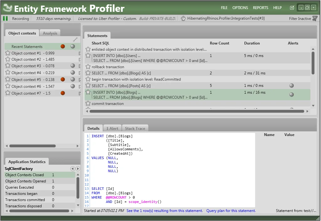Star Object context #2

(x=8, y=59)
